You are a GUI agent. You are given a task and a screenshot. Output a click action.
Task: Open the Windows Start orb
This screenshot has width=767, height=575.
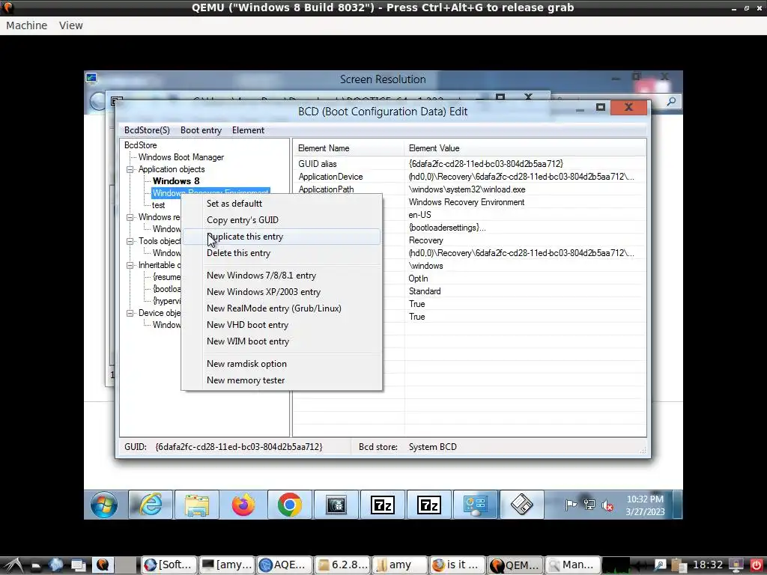click(103, 505)
